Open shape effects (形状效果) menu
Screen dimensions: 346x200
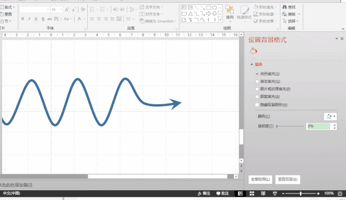click(x=265, y=21)
